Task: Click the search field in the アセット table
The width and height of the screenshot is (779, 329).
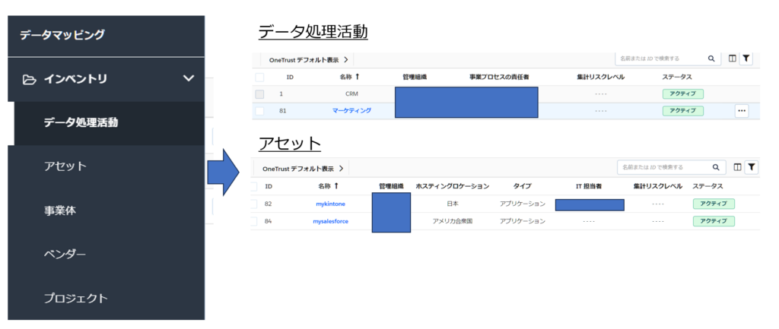Action: pos(662,167)
